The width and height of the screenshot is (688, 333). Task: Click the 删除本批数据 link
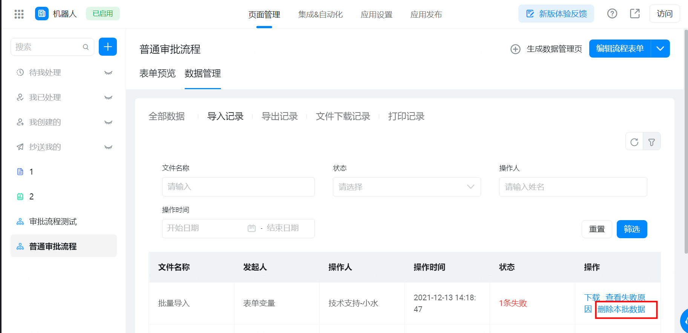[x=621, y=309]
